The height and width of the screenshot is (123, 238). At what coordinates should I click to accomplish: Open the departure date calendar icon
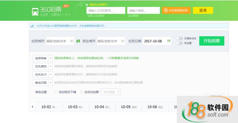(169, 41)
